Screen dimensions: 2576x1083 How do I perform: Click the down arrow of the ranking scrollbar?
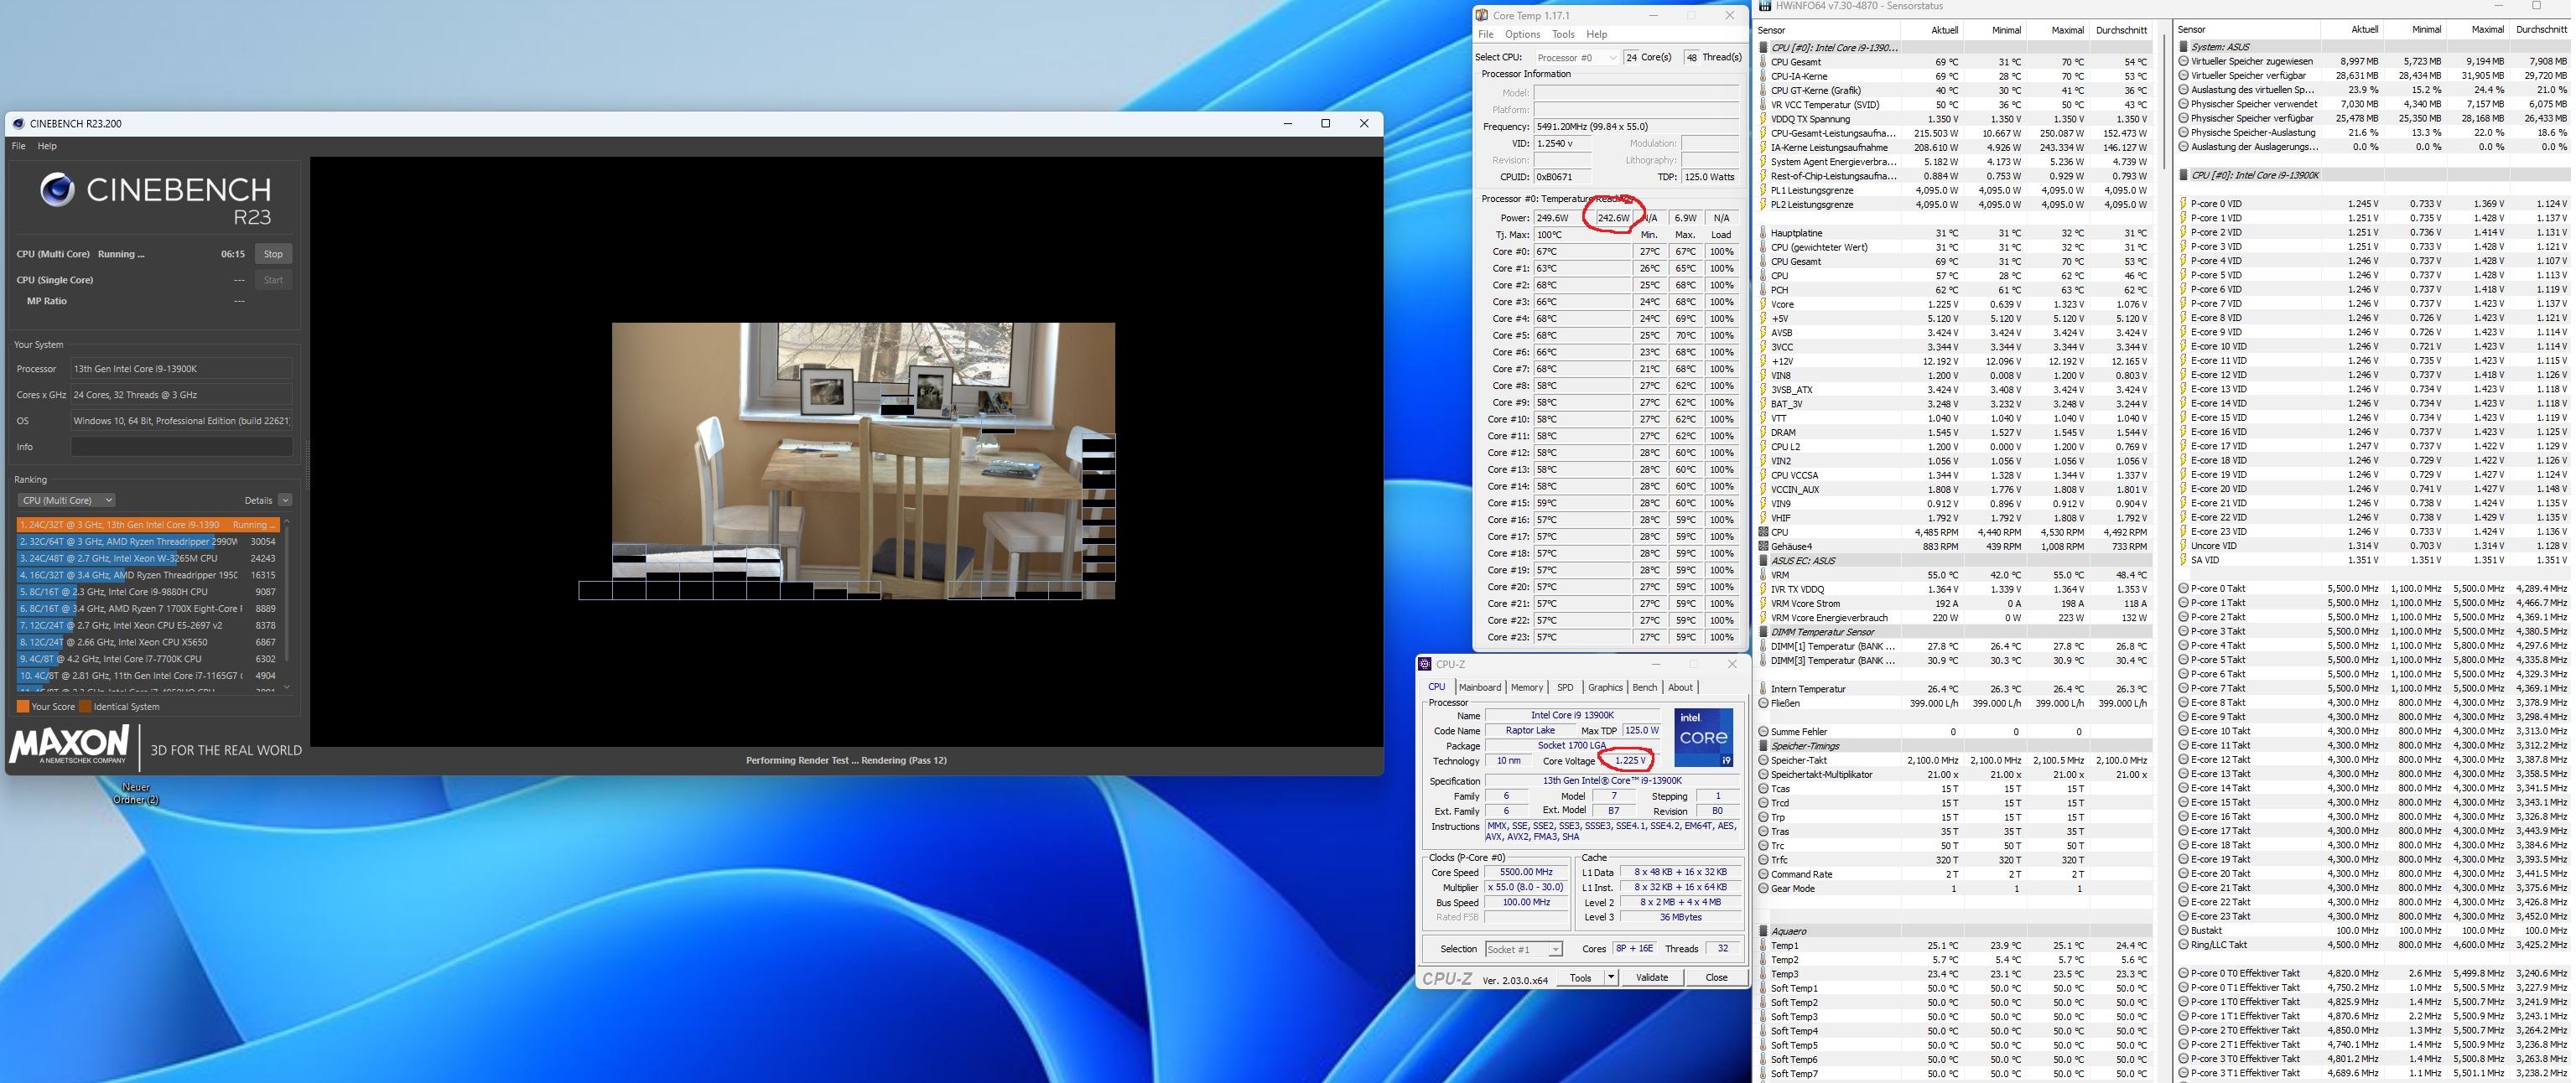[287, 687]
